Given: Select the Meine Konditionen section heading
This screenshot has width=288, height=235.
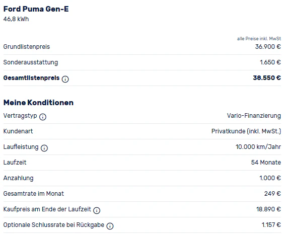Looking at the screenshot, I should pyautogui.click(x=38, y=103).
